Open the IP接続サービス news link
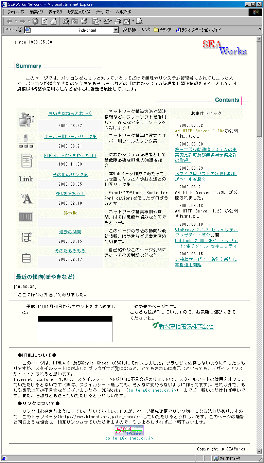264x463 pixels. tap(206, 262)
